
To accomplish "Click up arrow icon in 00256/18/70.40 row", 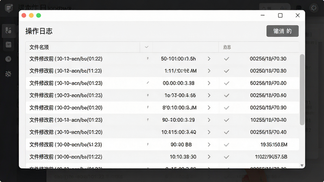I will click(x=148, y=95).
